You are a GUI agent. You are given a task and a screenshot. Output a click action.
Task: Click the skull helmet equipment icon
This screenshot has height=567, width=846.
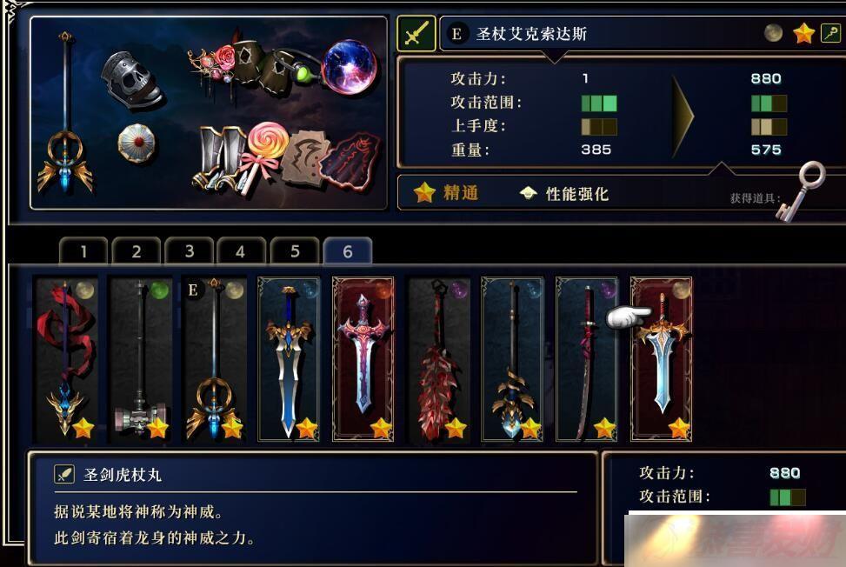coord(132,80)
